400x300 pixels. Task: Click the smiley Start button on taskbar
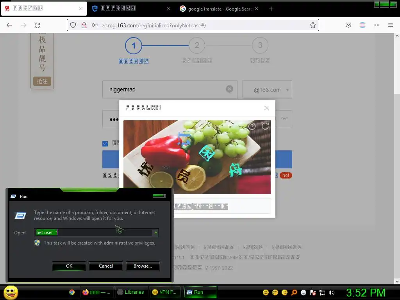[x=11, y=292]
